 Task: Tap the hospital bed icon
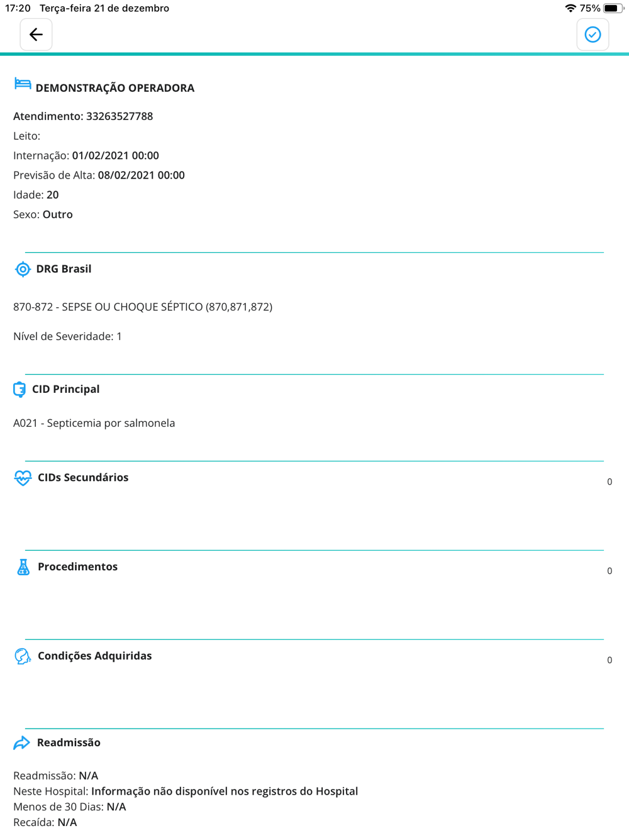tap(23, 84)
